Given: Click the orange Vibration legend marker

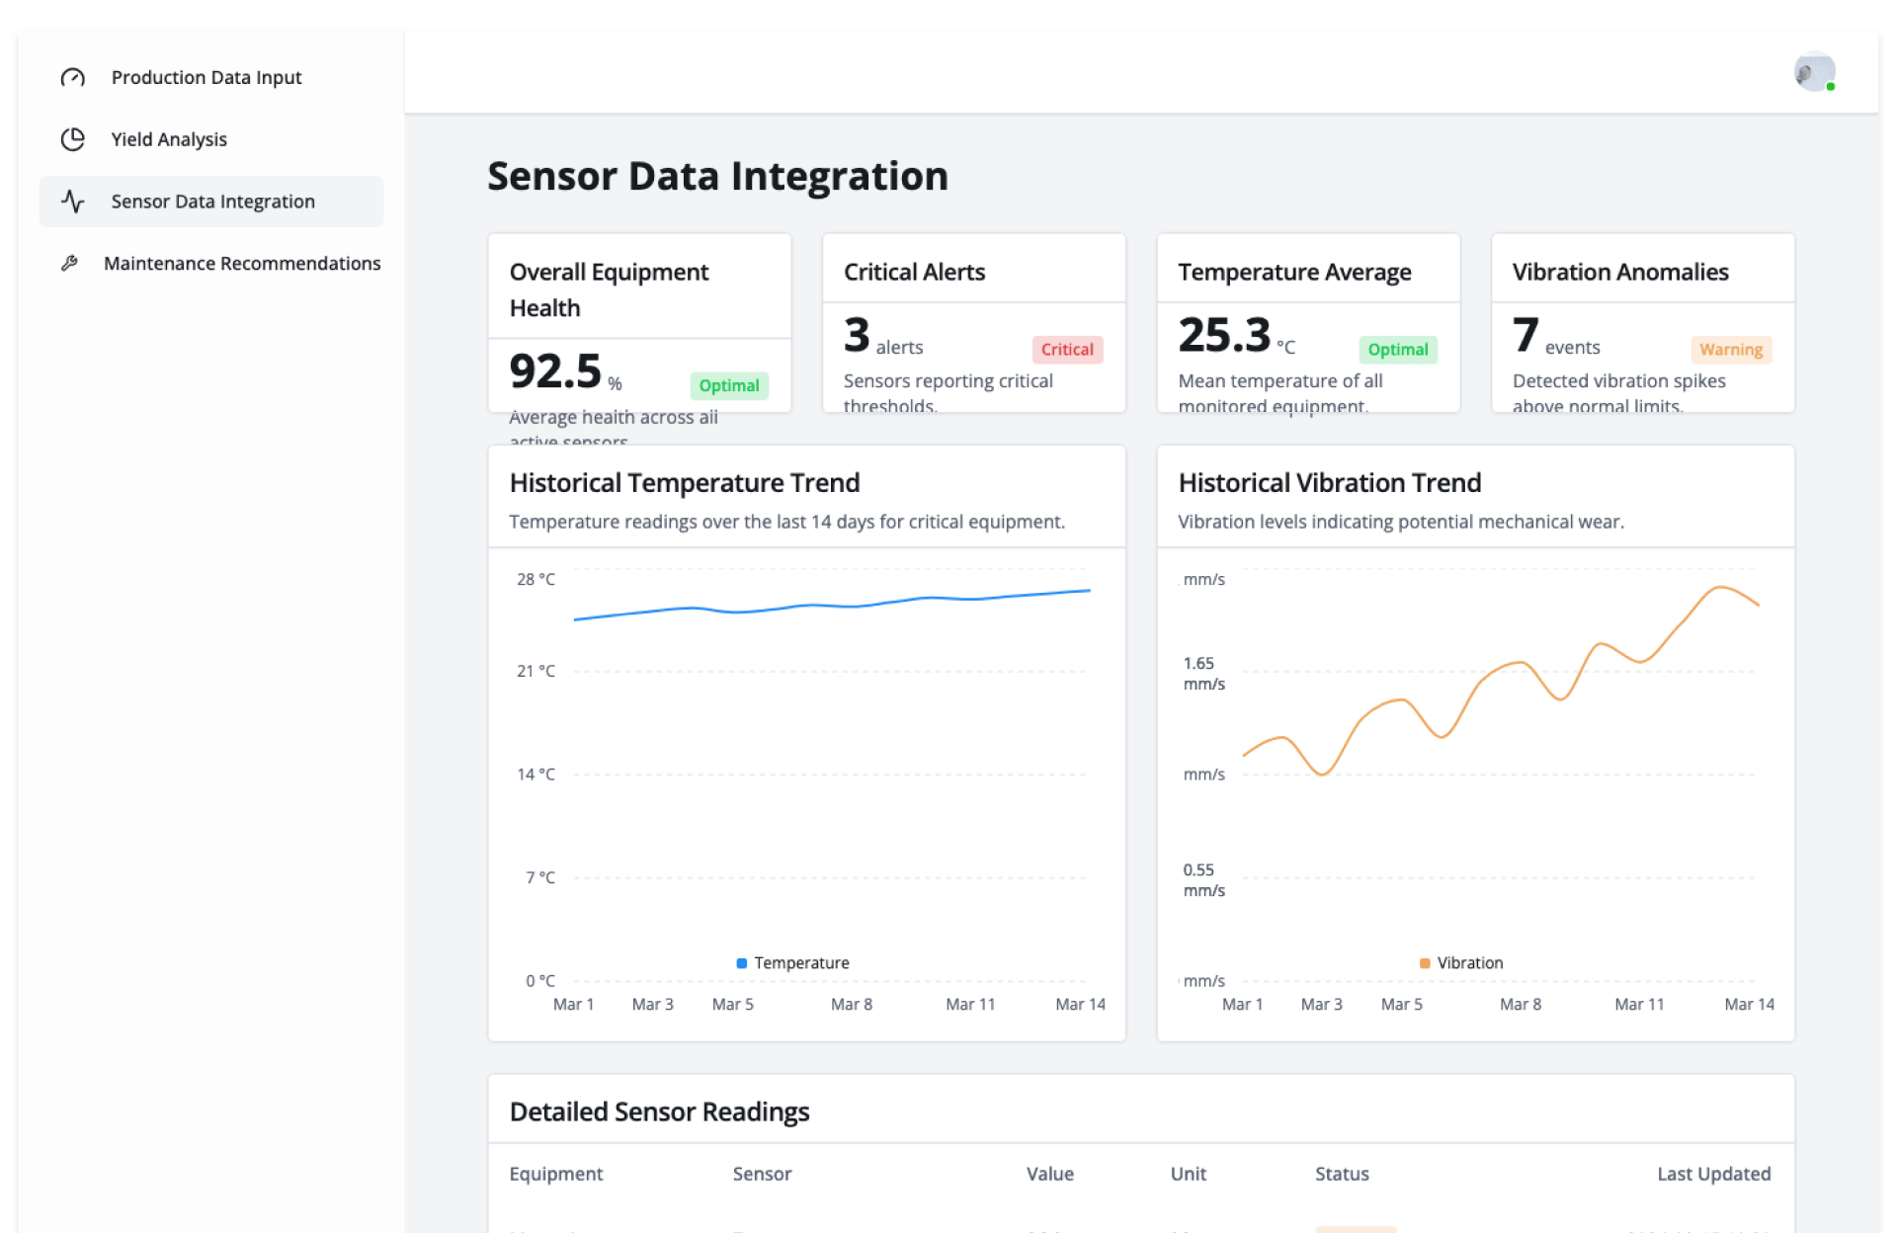Looking at the screenshot, I should point(1425,963).
